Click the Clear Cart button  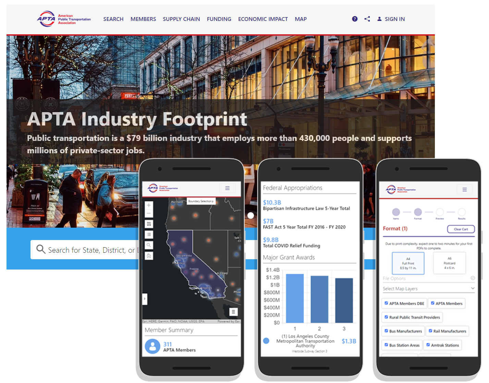[x=461, y=229]
